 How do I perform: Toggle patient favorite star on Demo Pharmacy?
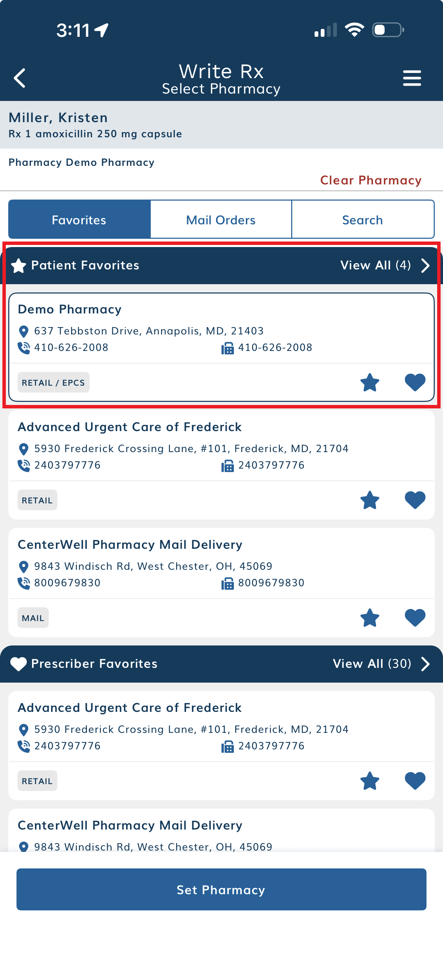tap(370, 382)
